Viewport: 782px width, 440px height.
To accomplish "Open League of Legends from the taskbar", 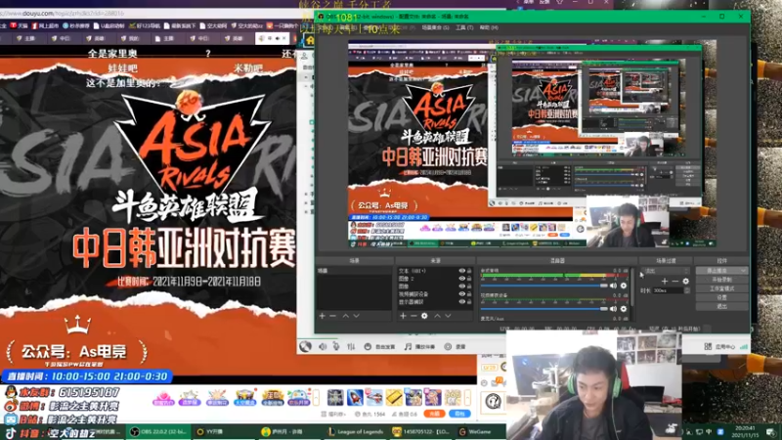I will point(357,431).
